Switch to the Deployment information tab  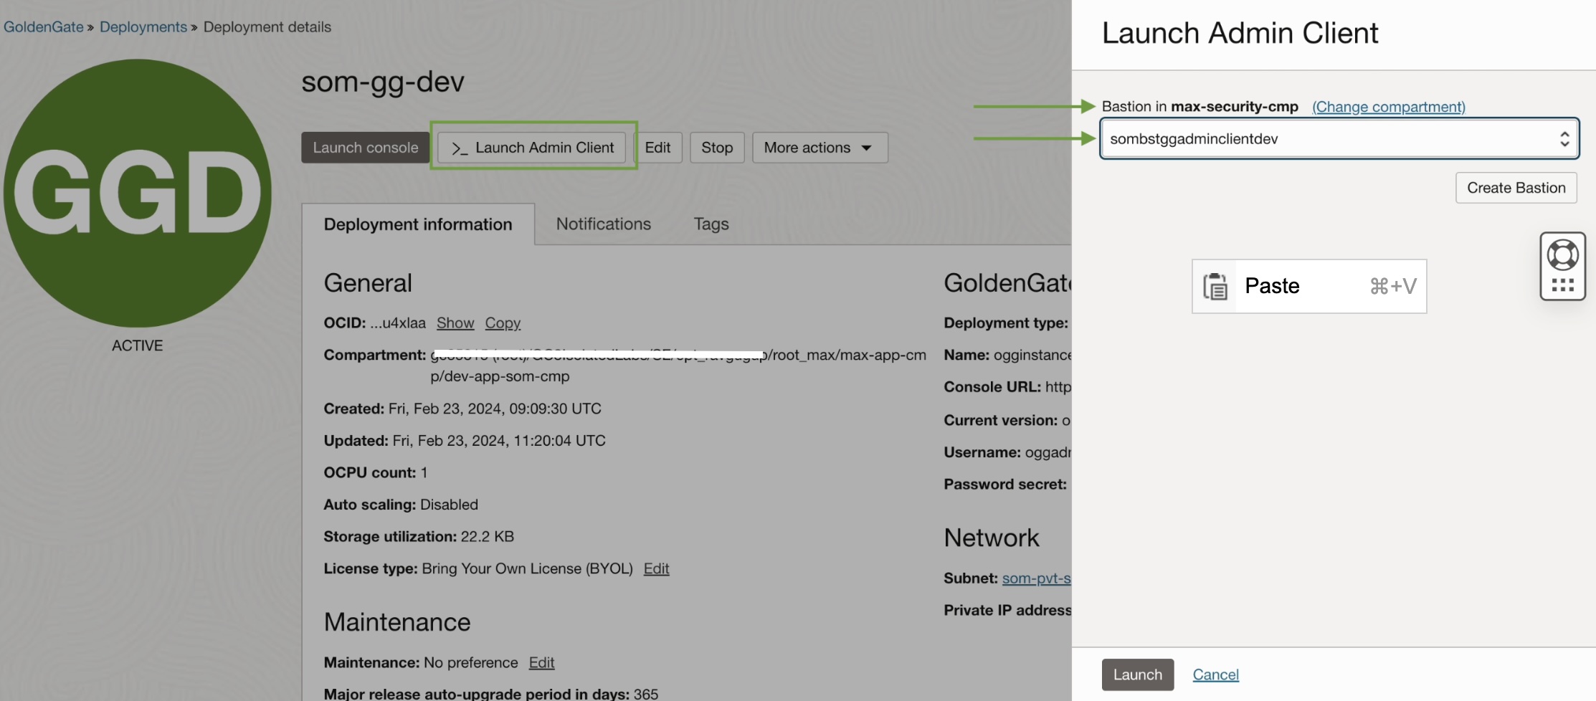(x=418, y=224)
